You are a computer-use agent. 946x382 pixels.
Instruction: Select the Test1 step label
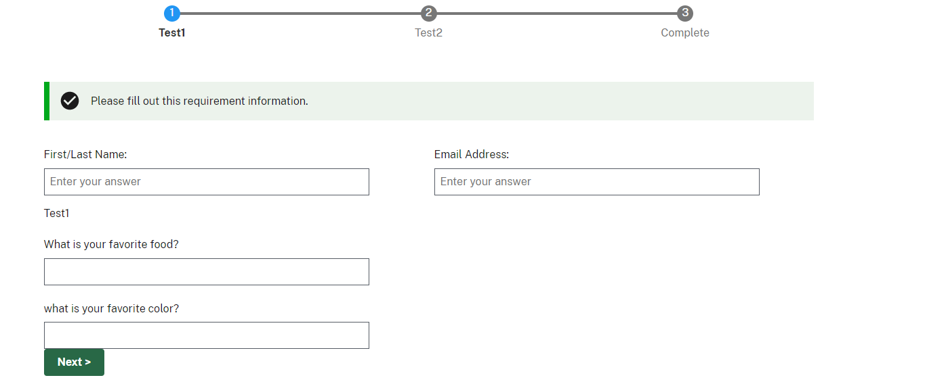pos(172,32)
